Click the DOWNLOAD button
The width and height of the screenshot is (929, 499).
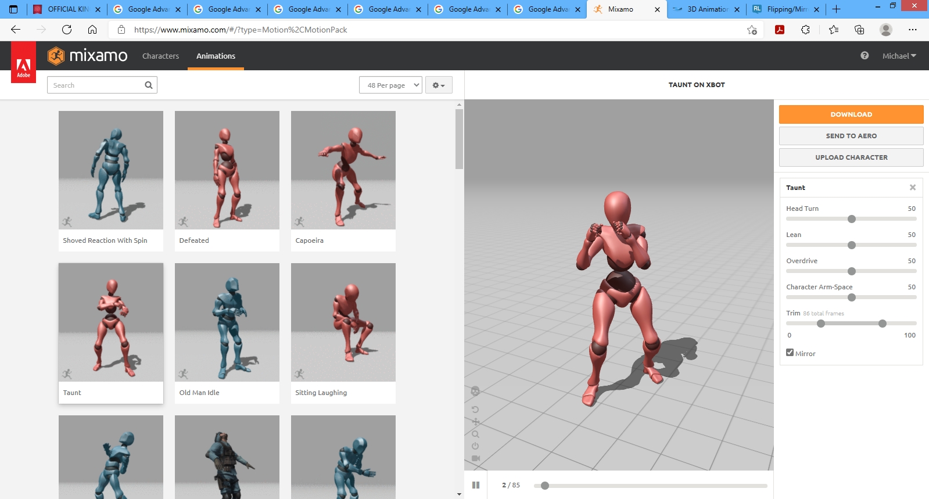[x=851, y=114]
